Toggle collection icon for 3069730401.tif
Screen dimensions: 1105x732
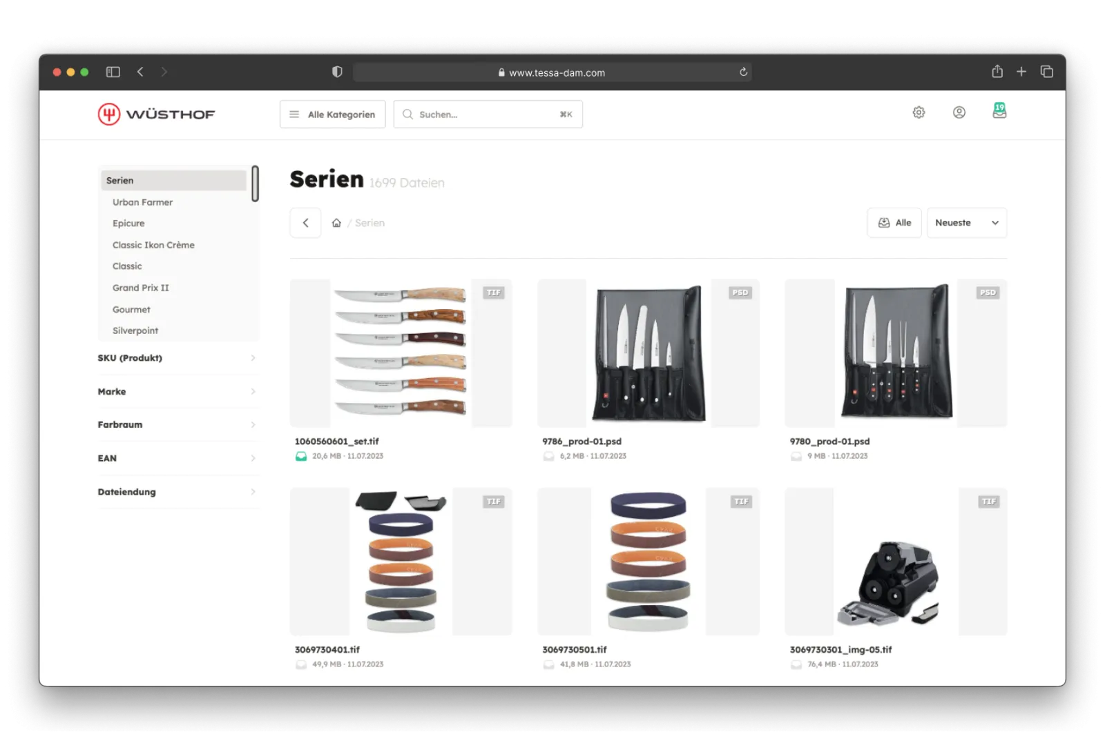(x=301, y=664)
